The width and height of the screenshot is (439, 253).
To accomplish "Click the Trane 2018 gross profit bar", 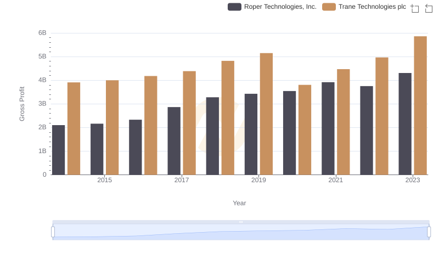I will 228,118.
